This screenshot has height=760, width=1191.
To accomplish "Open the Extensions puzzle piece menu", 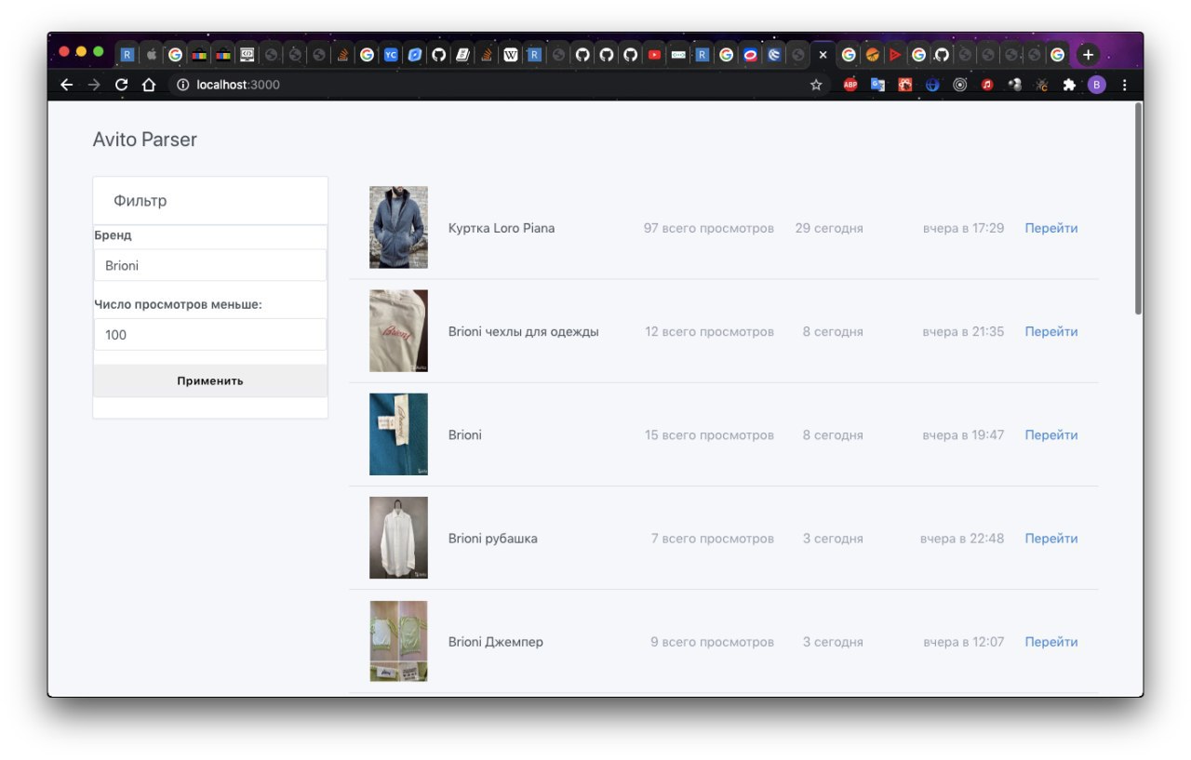I will (x=1069, y=85).
